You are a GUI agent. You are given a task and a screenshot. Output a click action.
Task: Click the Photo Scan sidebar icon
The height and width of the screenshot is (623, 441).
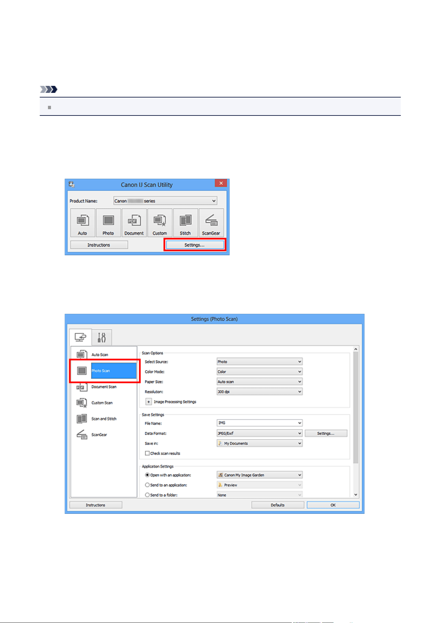click(82, 371)
